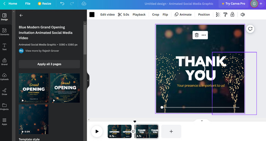This screenshot has width=266, height=141.
Task: Click the plus icon next to avatar
Action: 261,3
